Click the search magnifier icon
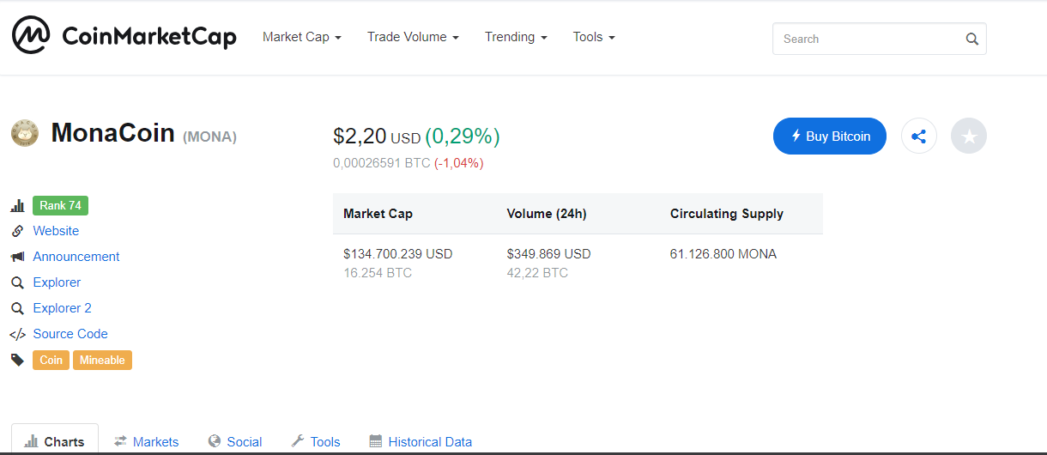 click(971, 39)
